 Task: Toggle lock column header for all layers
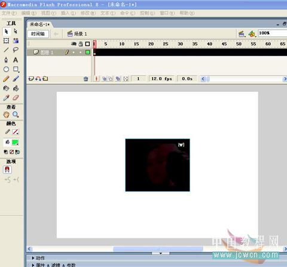pos(81,44)
